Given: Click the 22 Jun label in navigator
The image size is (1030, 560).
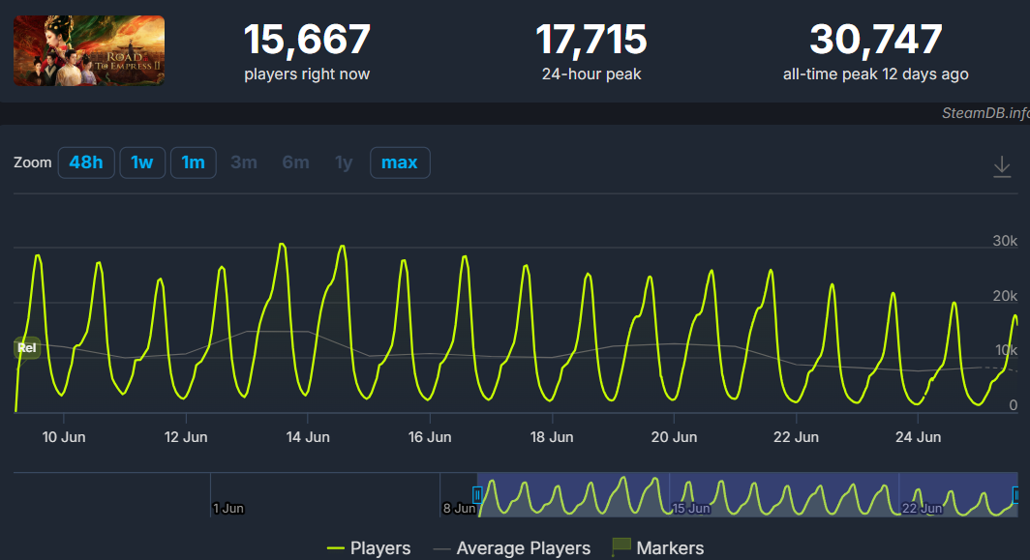Looking at the screenshot, I should pos(923,508).
